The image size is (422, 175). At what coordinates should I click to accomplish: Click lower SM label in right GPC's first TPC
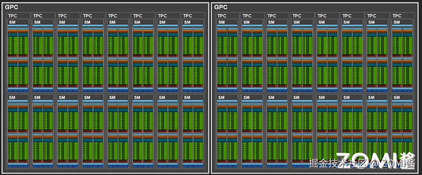tap(222, 98)
